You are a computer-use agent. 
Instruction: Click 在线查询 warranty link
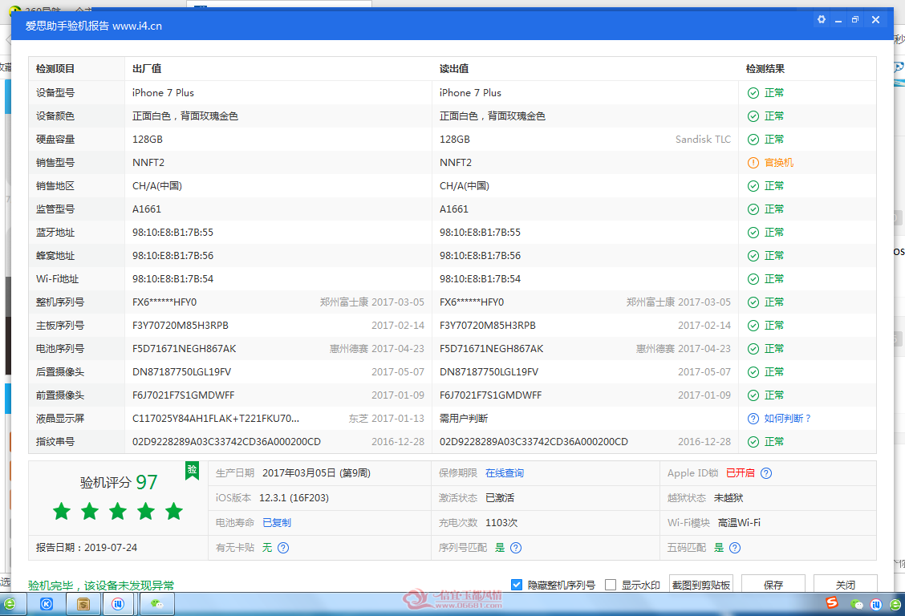point(505,473)
